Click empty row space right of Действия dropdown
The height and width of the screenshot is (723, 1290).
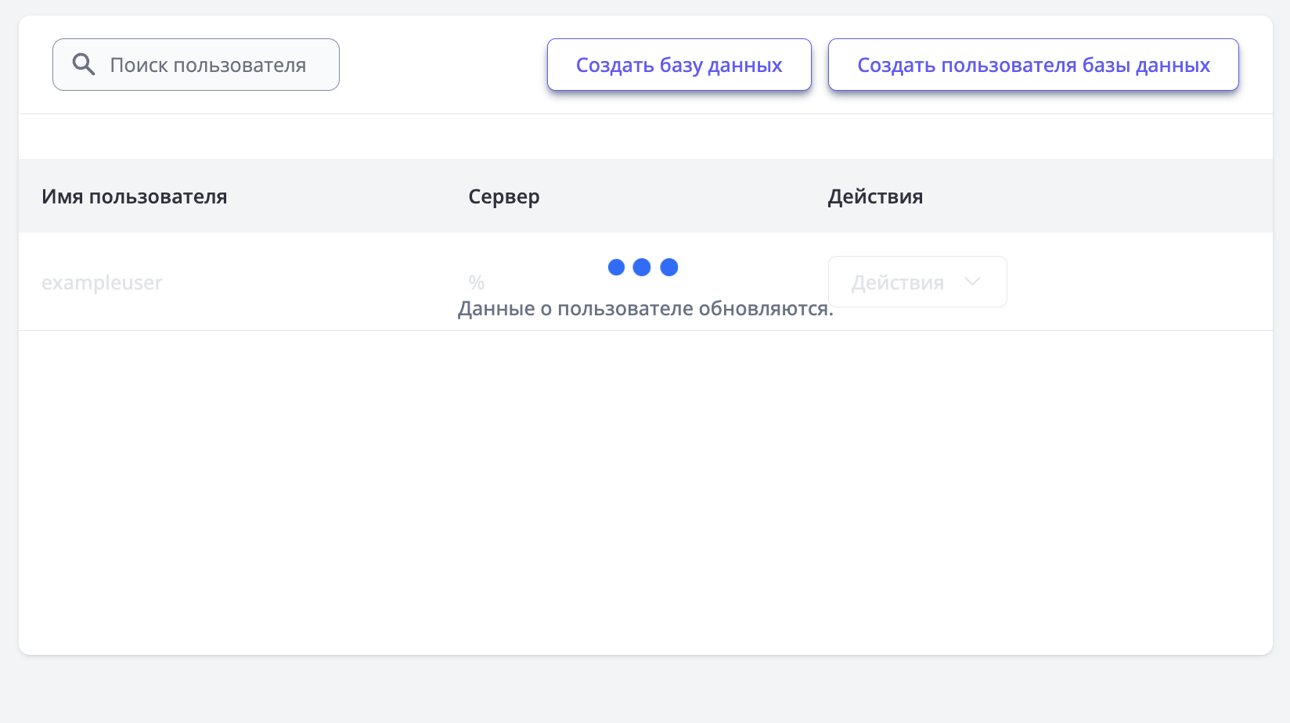point(1135,282)
